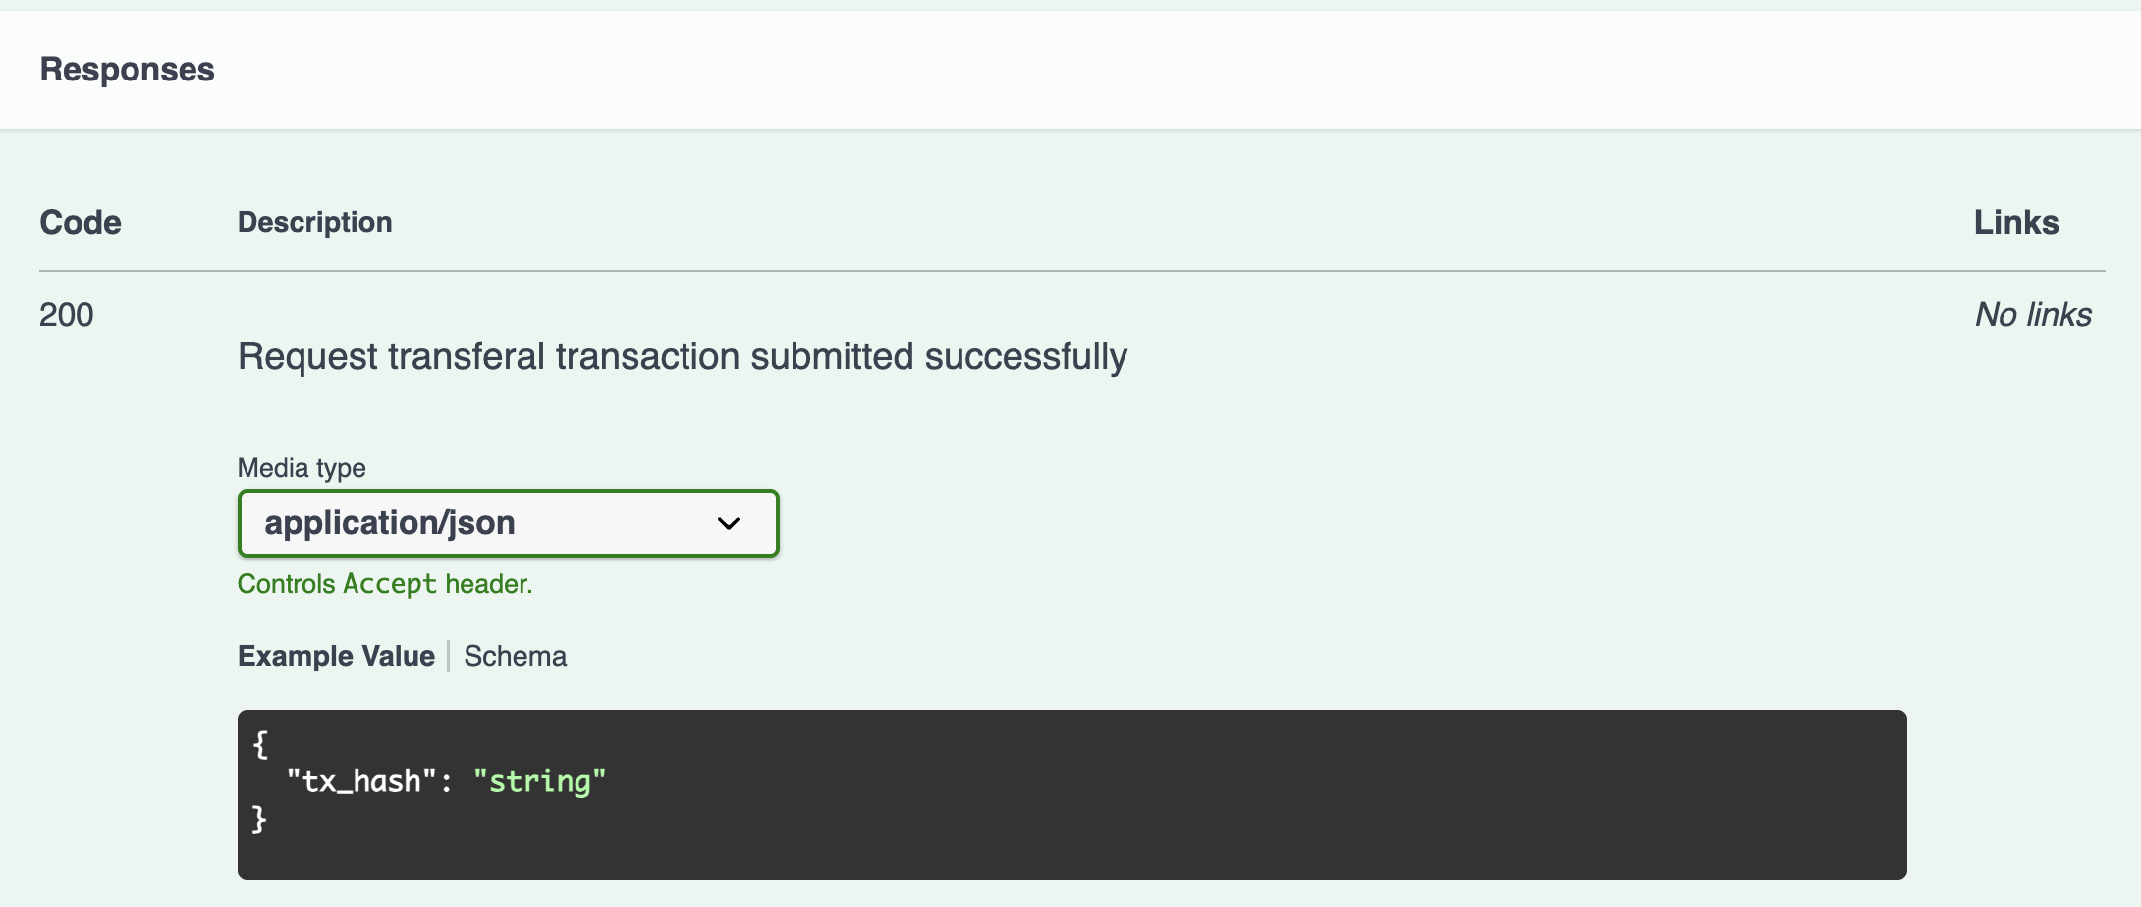Image resolution: width=2141 pixels, height=907 pixels.
Task: Switch to the Schema tab
Action: coord(515,656)
